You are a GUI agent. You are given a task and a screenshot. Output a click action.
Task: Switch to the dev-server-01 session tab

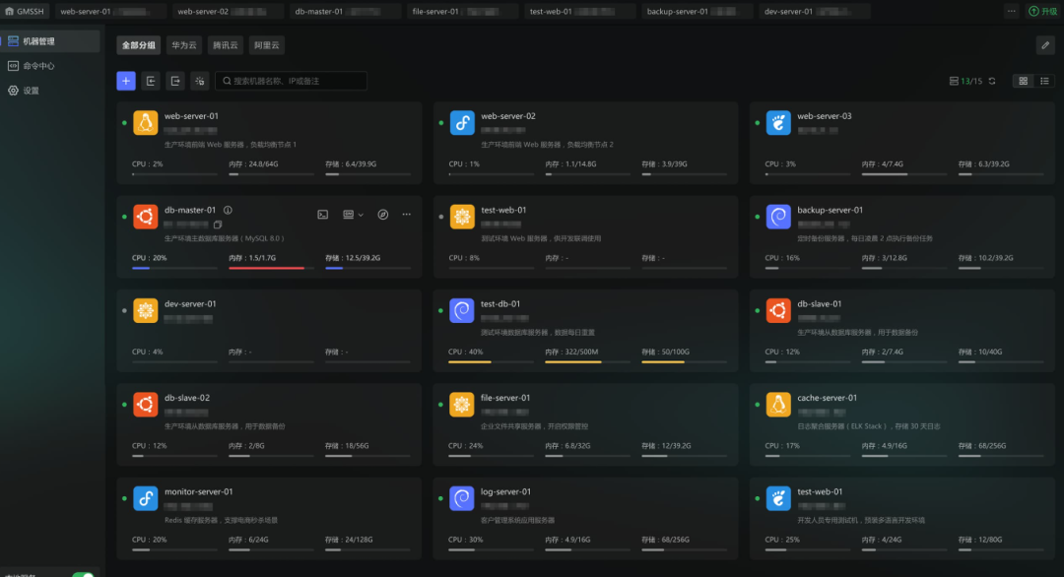coord(815,11)
